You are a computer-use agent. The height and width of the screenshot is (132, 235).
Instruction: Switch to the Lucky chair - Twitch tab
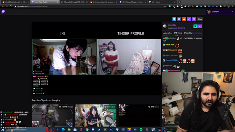(45, 2)
